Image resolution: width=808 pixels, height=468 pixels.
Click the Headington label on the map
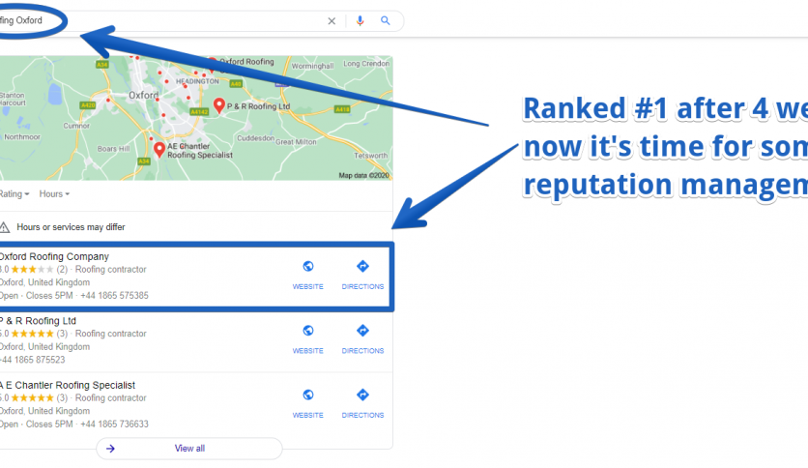[x=197, y=81]
